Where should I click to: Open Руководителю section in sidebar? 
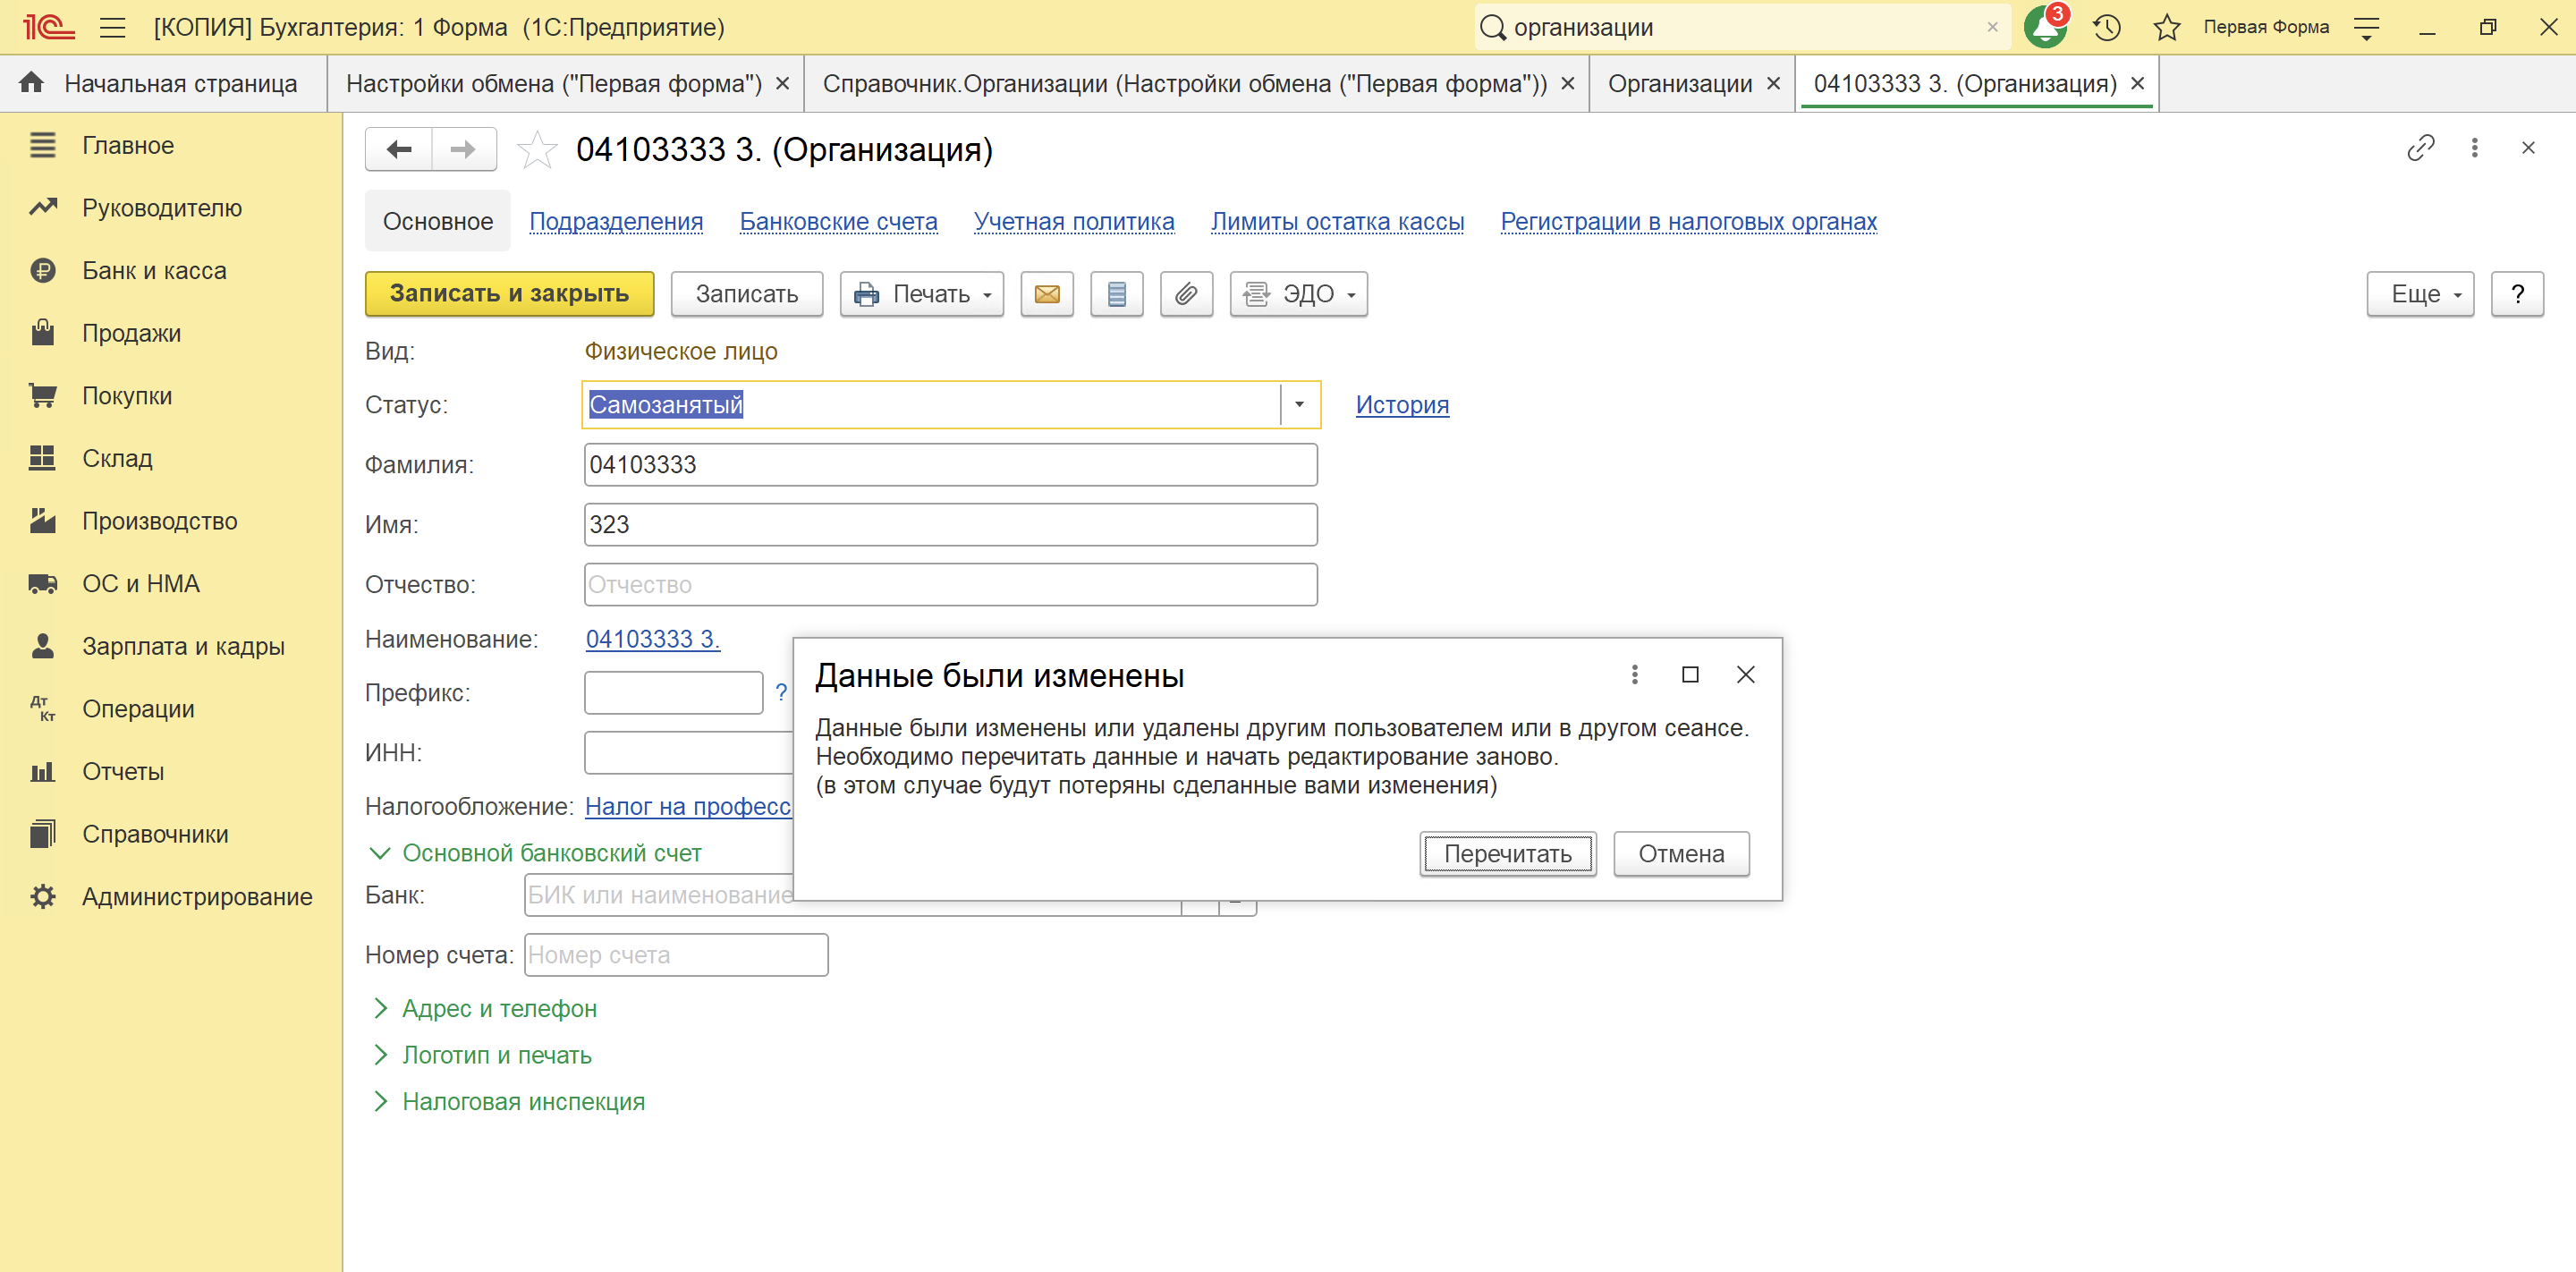coord(162,208)
